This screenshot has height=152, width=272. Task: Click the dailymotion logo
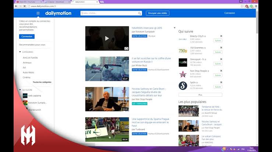pos(58,13)
